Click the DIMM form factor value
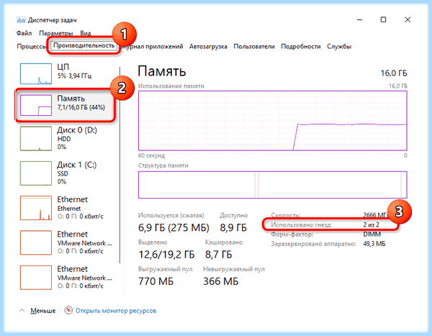Viewport: 432px width, 336px height. (372, 235)
